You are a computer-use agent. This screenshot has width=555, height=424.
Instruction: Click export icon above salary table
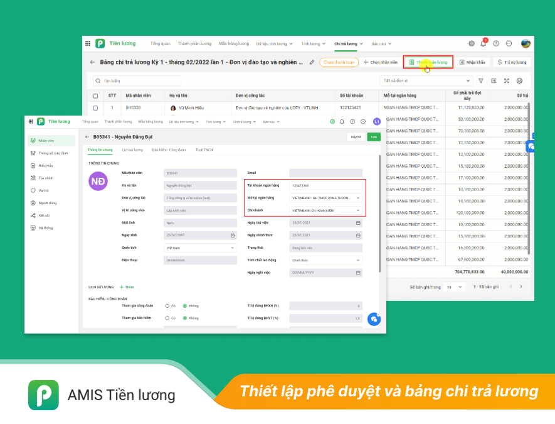494,81
